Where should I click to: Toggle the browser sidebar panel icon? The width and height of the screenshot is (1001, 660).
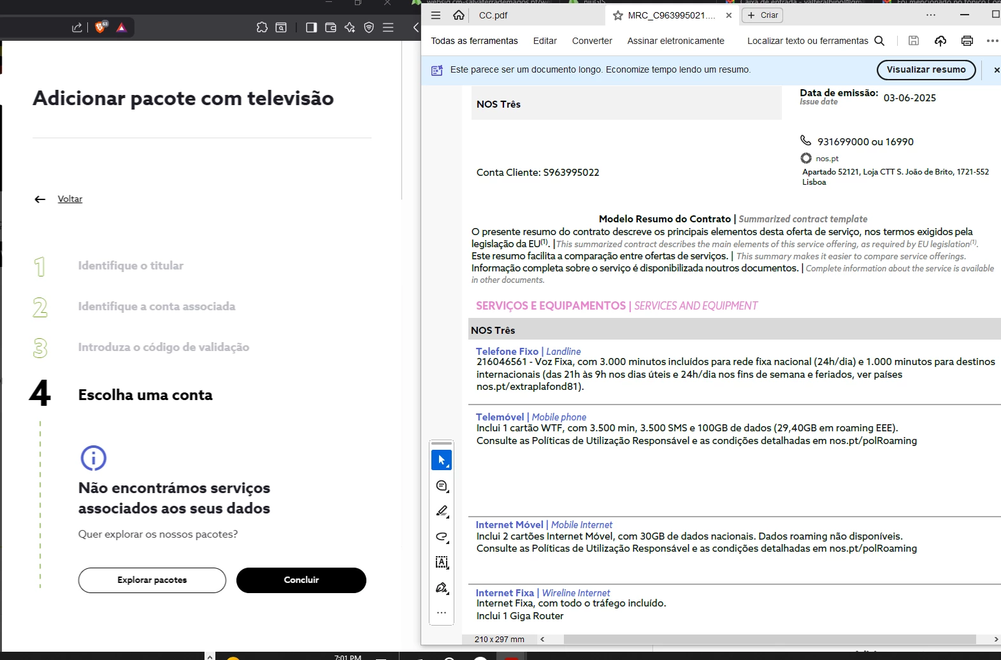311,27
